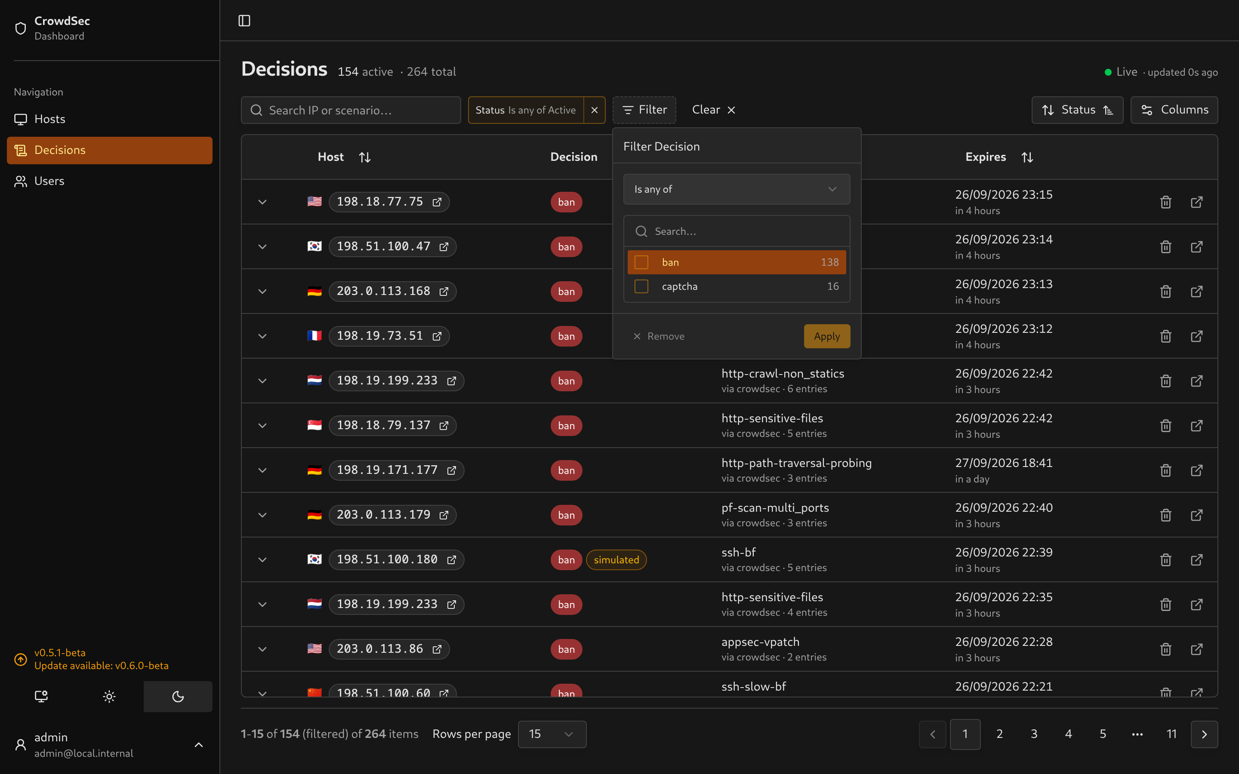Image resolution: width=1239 pixels, height=774 pixels.
Task: Open row link for 198.19.199.233 http-crawl-non_statics
Action: pos(1196,381)
